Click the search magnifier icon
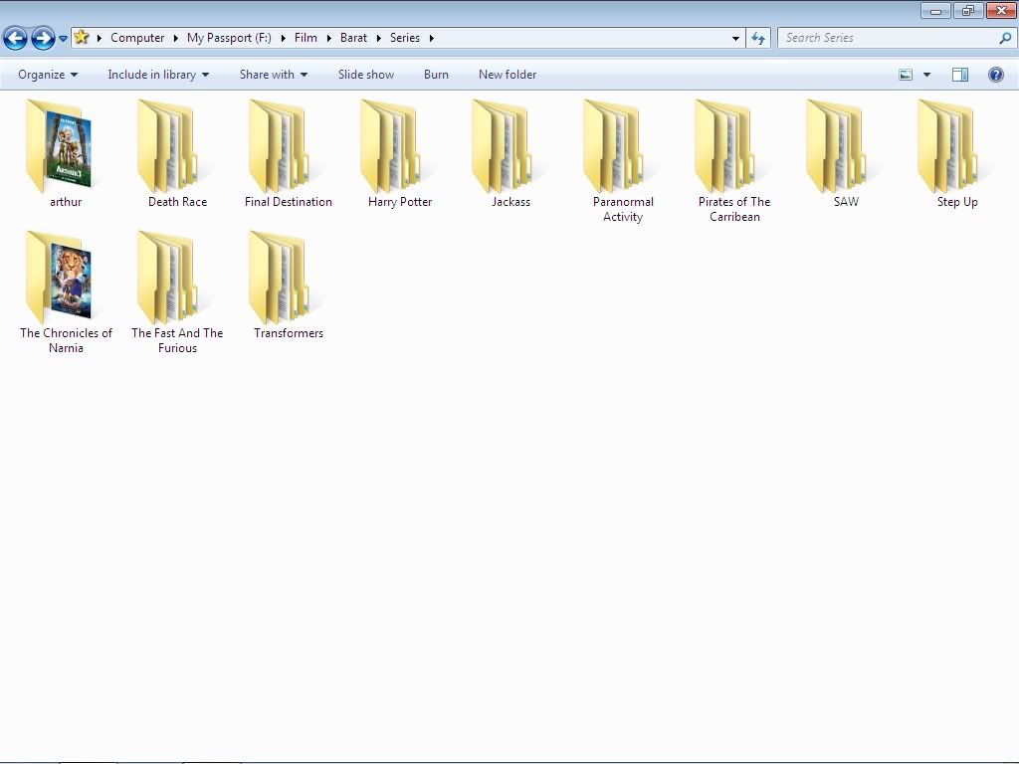The image size is (1019, 764). pos(1005,38)
